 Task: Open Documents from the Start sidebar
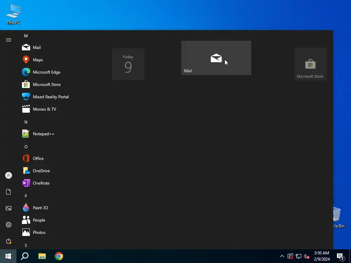click(x=9, y=192)
